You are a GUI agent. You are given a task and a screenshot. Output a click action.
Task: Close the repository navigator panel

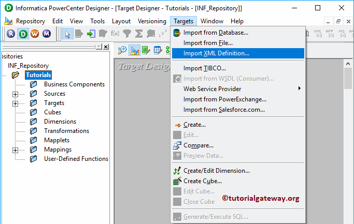click(x=106, y=47)
